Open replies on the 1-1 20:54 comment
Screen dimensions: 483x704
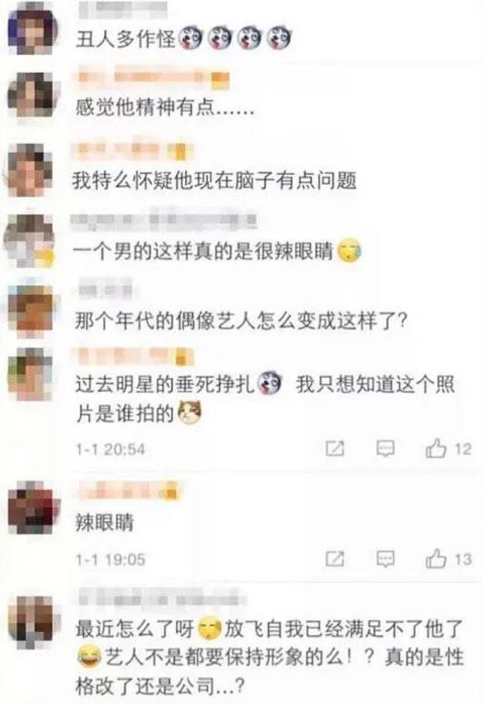(x=385, y=448)
